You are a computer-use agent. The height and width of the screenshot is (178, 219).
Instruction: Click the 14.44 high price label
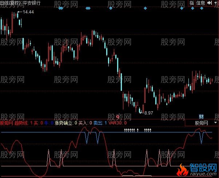click(28, 12)
